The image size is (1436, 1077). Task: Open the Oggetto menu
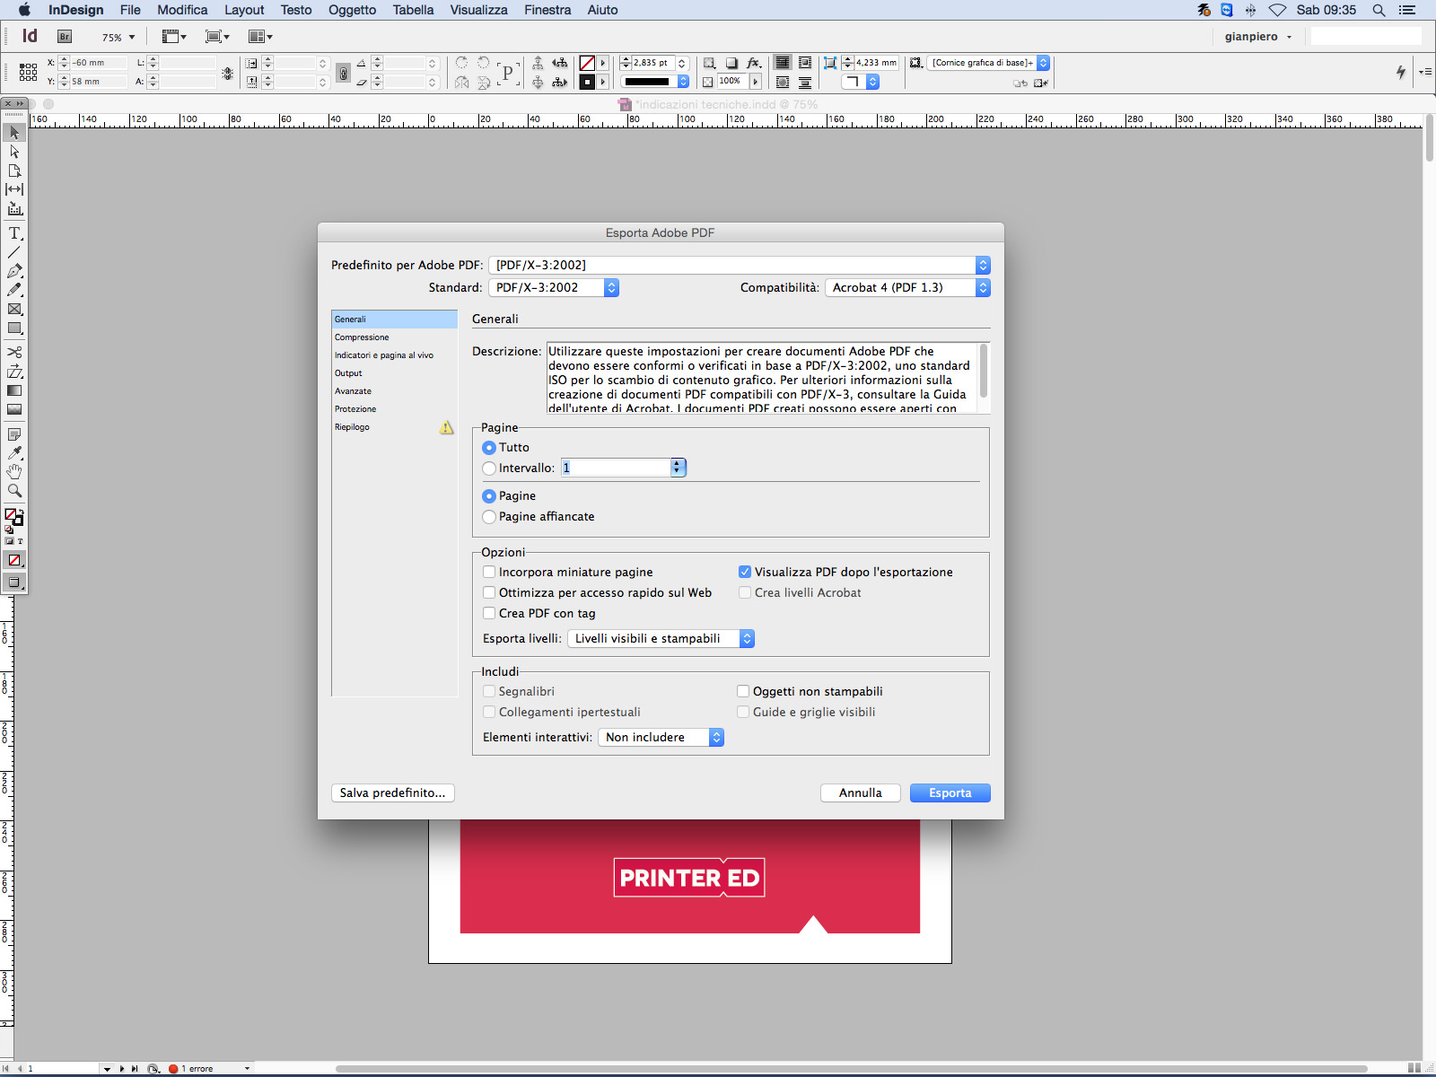click(x=352, y=10)
